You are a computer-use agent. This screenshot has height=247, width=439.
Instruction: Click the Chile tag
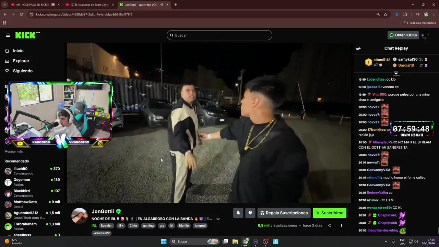tap(133, 226)
